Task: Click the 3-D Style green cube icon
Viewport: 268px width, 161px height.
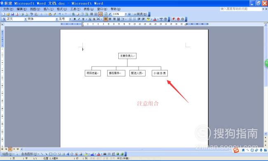Action: (122, 154)
